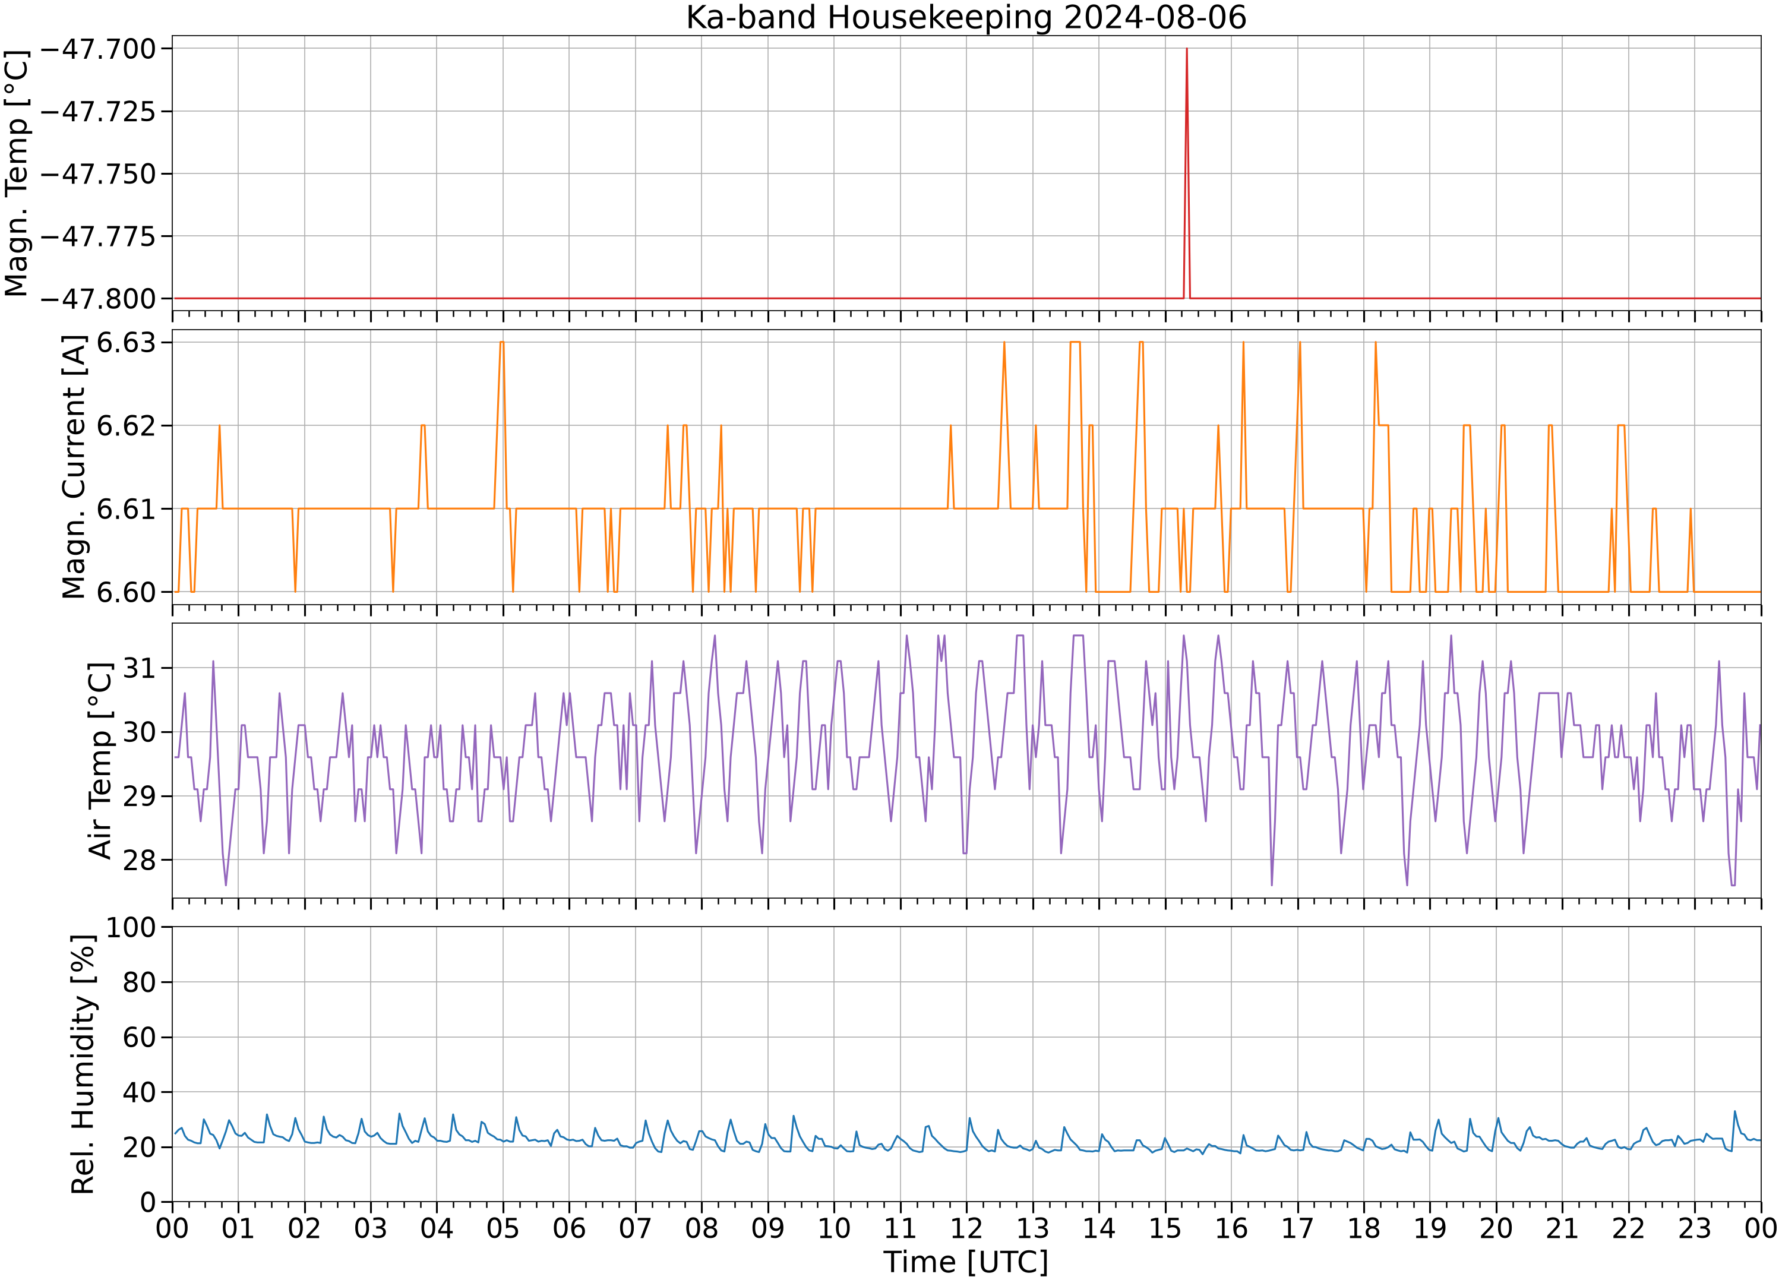Click the Rel. Humidity [%] axis label

(x=83, y=1064)
